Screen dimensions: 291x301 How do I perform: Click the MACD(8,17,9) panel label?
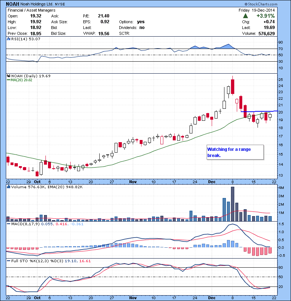click(x=25, y=224)
